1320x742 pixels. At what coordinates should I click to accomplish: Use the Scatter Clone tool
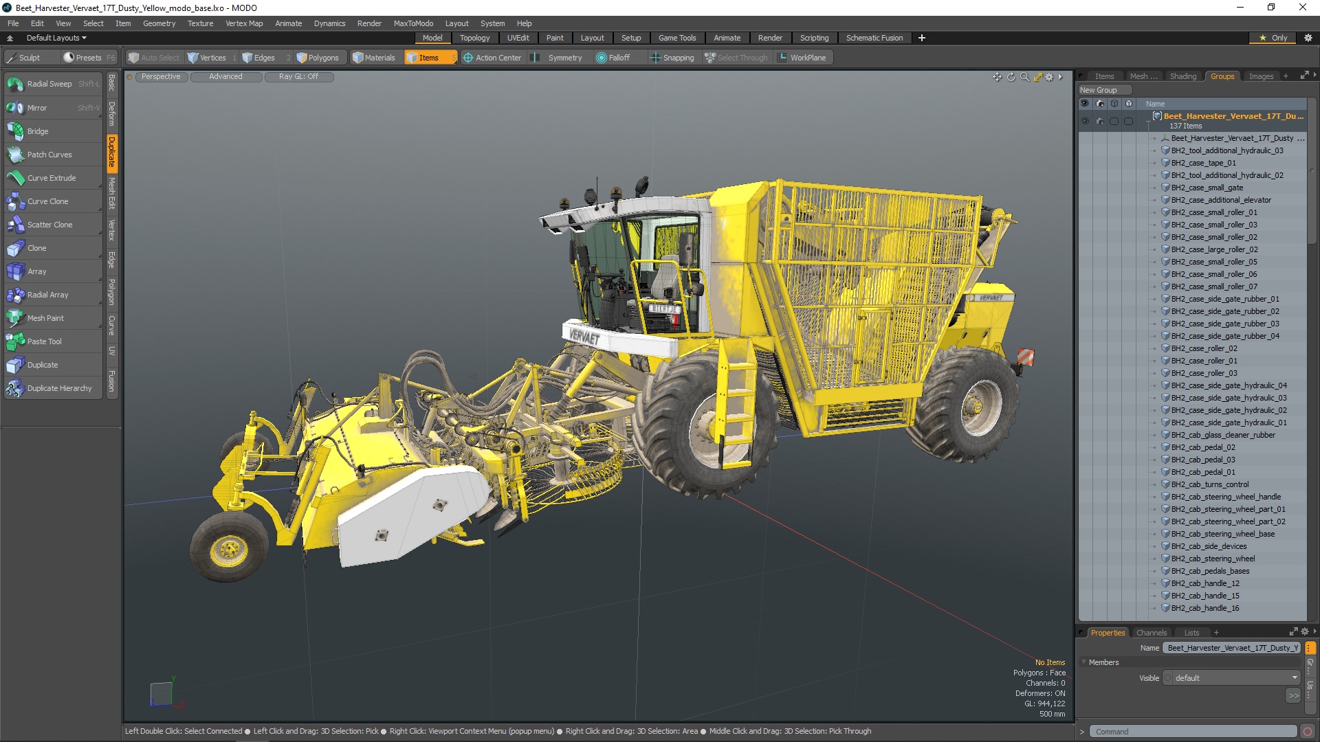(53, 225)
